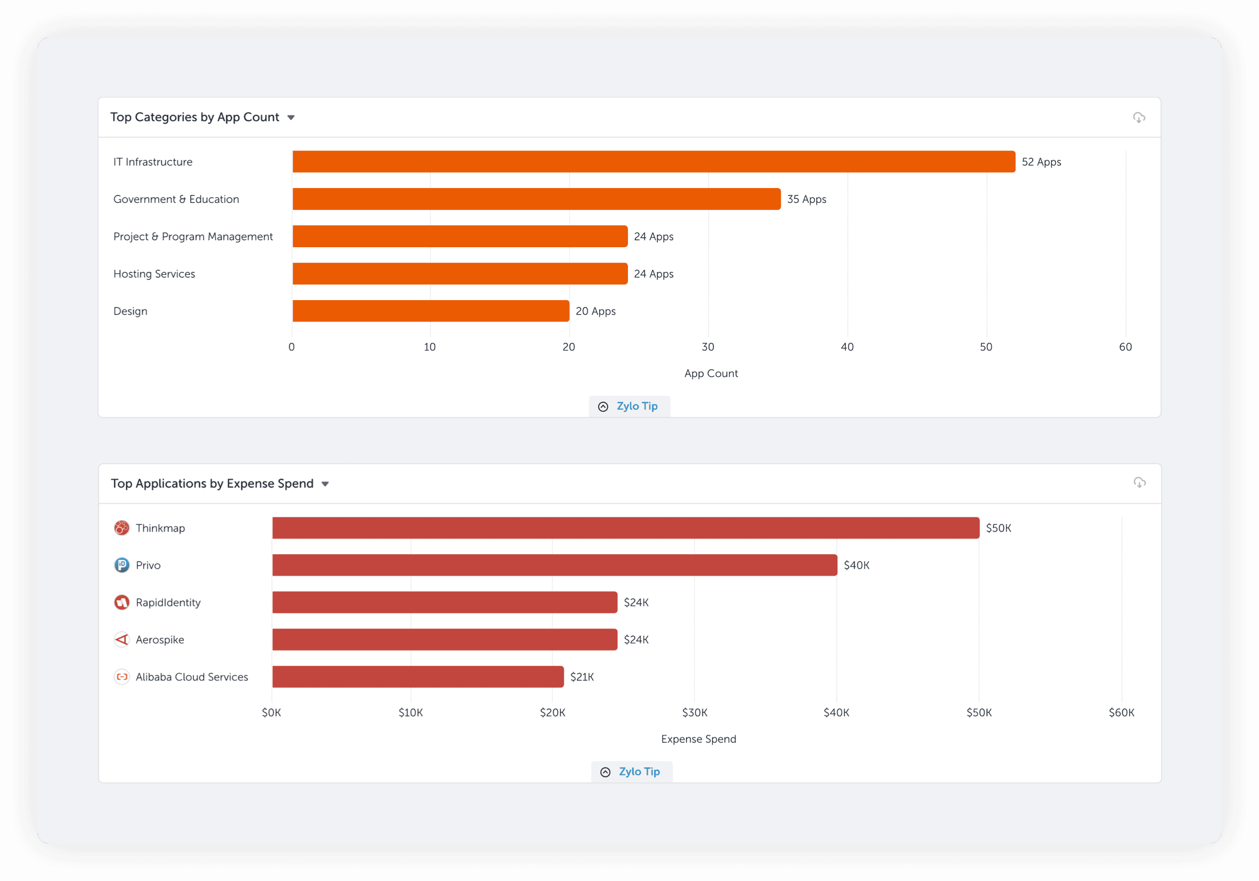The image size is (1259, 881).
Task: Click the Hosting Services category label
Action: pos(154,274)
